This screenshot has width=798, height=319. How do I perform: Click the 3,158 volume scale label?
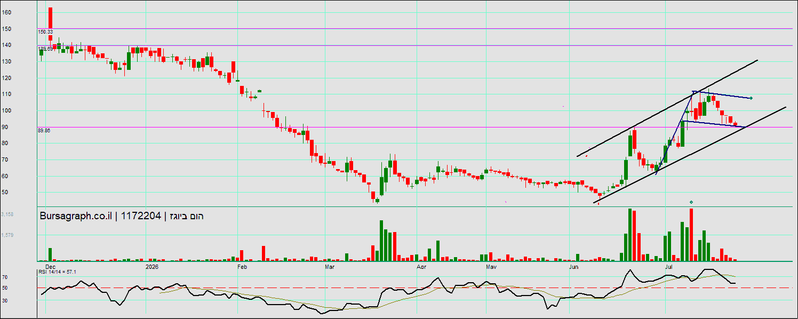point(7,214)
